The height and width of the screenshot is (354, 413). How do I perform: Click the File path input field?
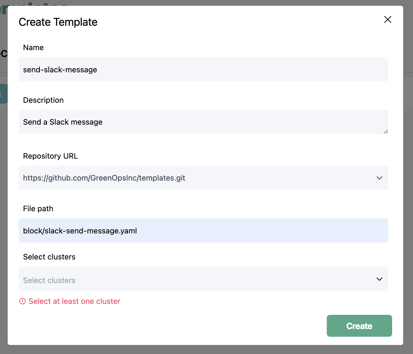pos(203,230)
